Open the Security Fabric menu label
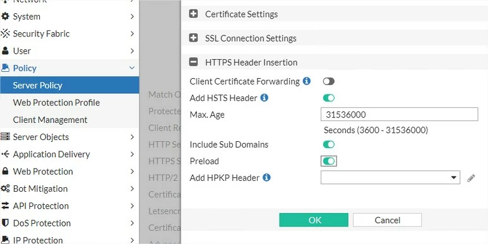 click(41, 33)
